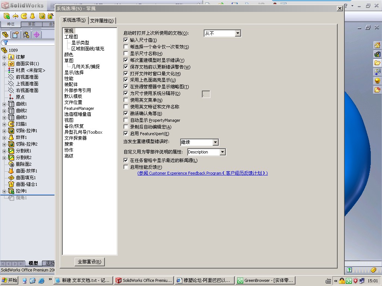The width and height of the screenshot is (382, 286).
Task: Switch to the 橡塑论坛 taskbar window
Action: (x=204, y=280)
